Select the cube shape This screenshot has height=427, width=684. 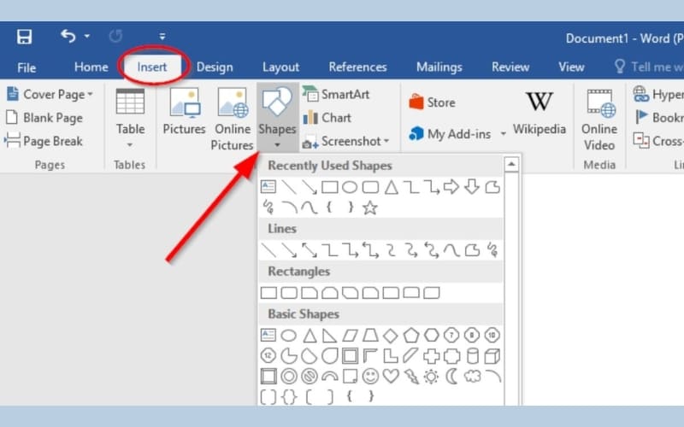tap(492, 356)
